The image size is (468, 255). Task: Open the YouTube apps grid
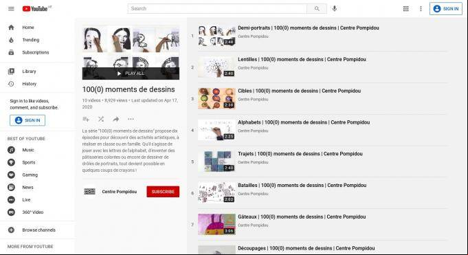[405, 9]
